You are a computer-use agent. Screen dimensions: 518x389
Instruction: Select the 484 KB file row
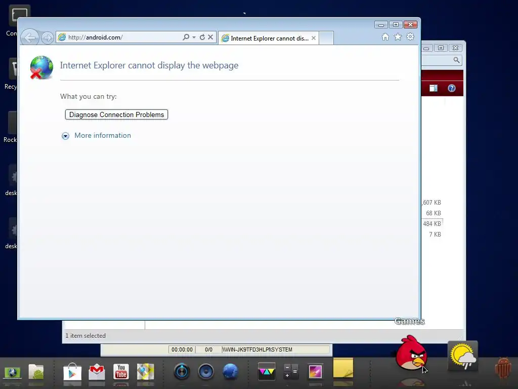point(432,223)
